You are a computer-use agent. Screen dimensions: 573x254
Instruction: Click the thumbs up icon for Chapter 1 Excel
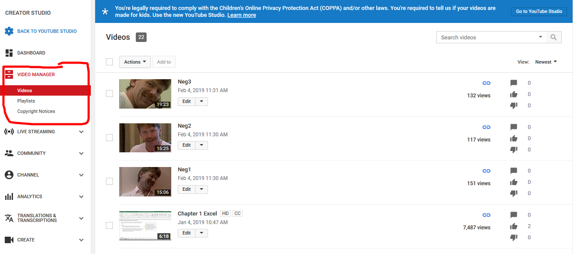click(514, 226)
